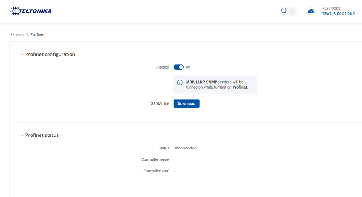Click the Profinet status heading
This screenshot has height=197, width=362.
pyautogui.click(x=42, y=135)
